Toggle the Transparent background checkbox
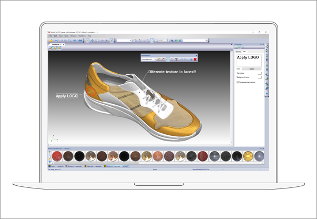The width and height of the screenshot is (317, 219). pos(238,82)
